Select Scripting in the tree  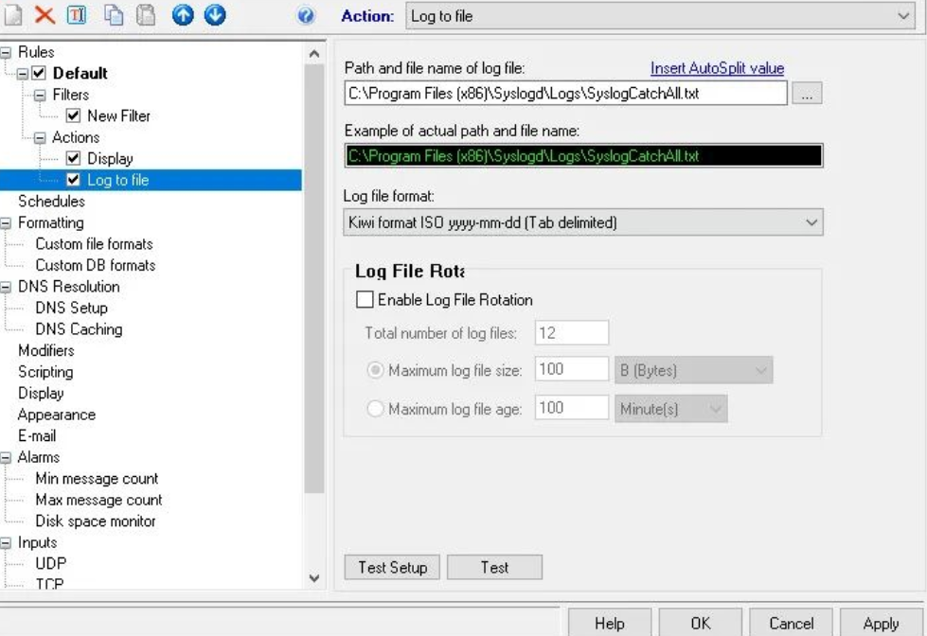click(x=45, y=372)
